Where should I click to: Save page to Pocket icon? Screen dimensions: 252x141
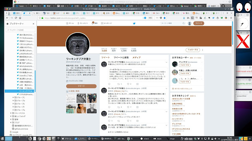161,18
